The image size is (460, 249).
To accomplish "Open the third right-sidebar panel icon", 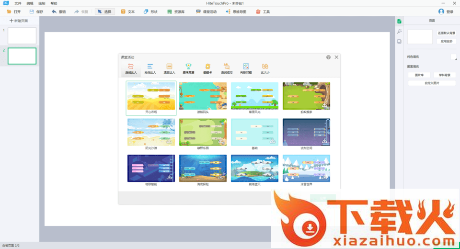I will click(x=399, y=41).
